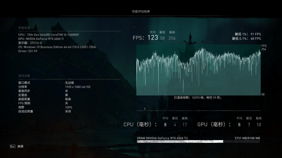
Task: Select the 性能评估结果 title
Action: pos(141,11)
